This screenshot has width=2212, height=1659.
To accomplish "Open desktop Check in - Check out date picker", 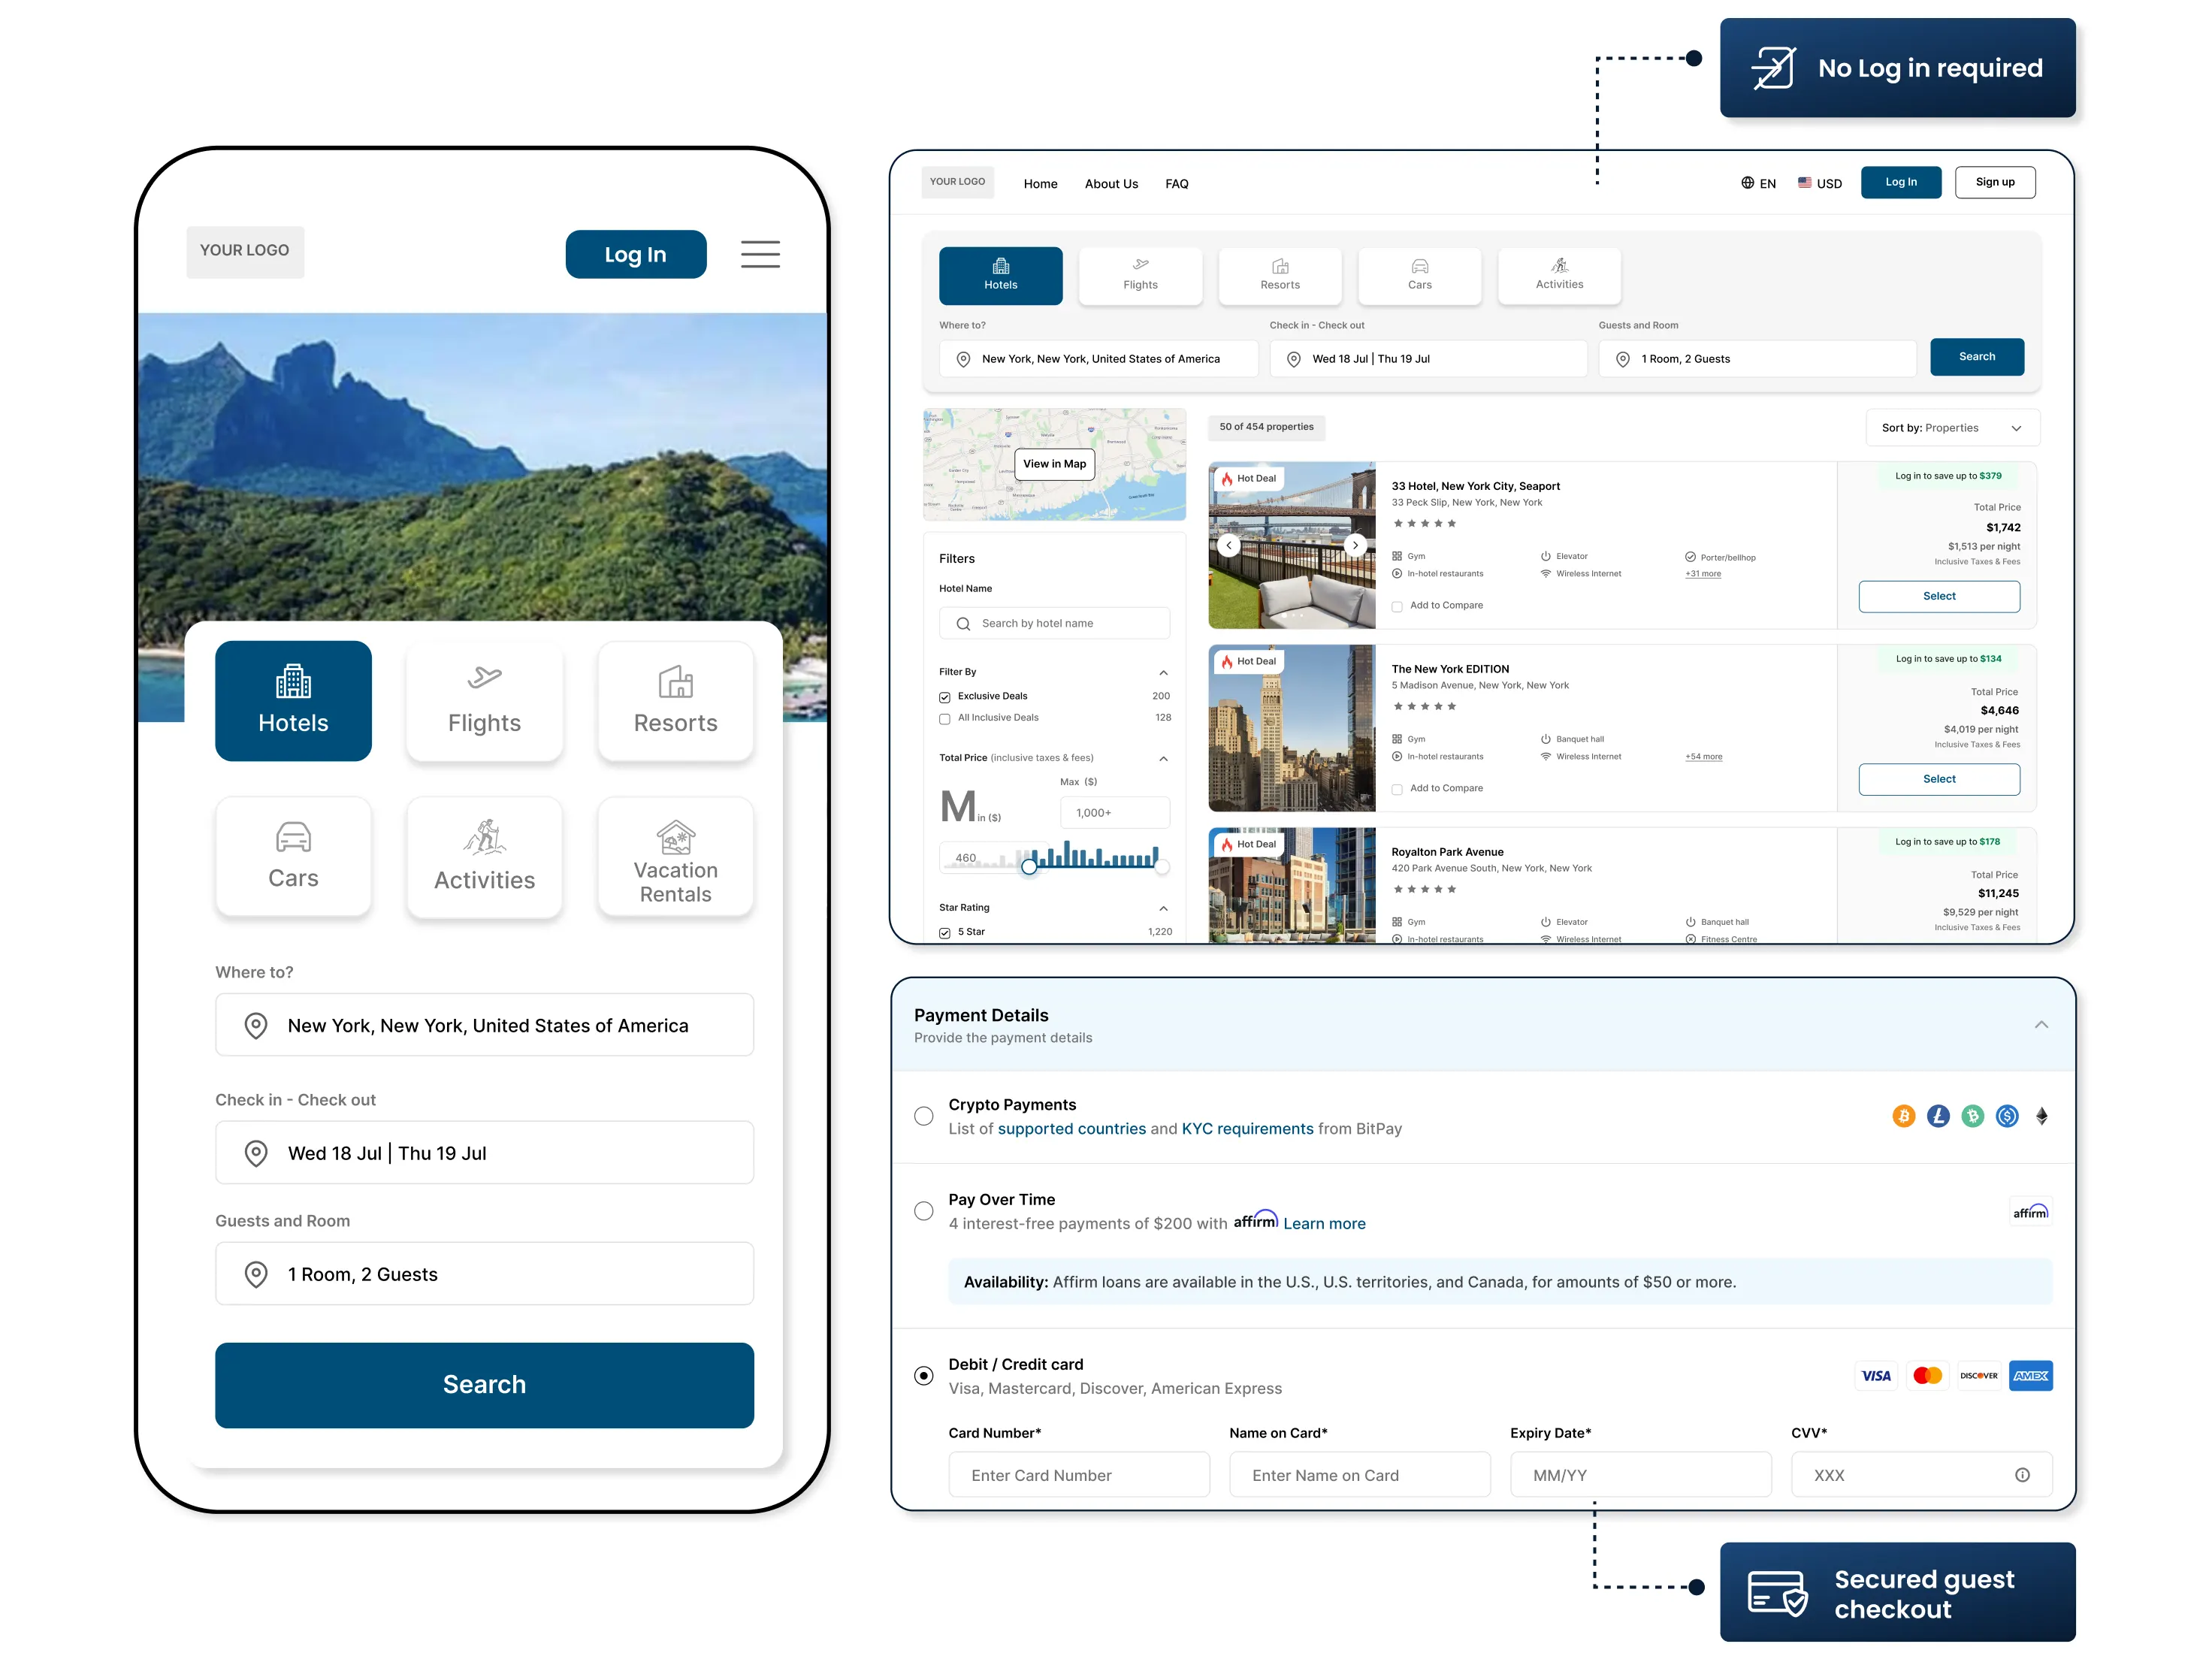I will [1428, 359].
